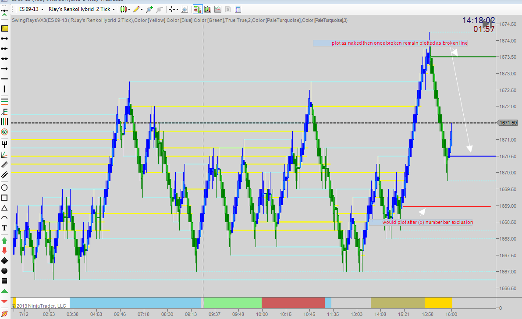
Task: Click the Zoom Frame magnifier icon
Action: pos(185,9)
